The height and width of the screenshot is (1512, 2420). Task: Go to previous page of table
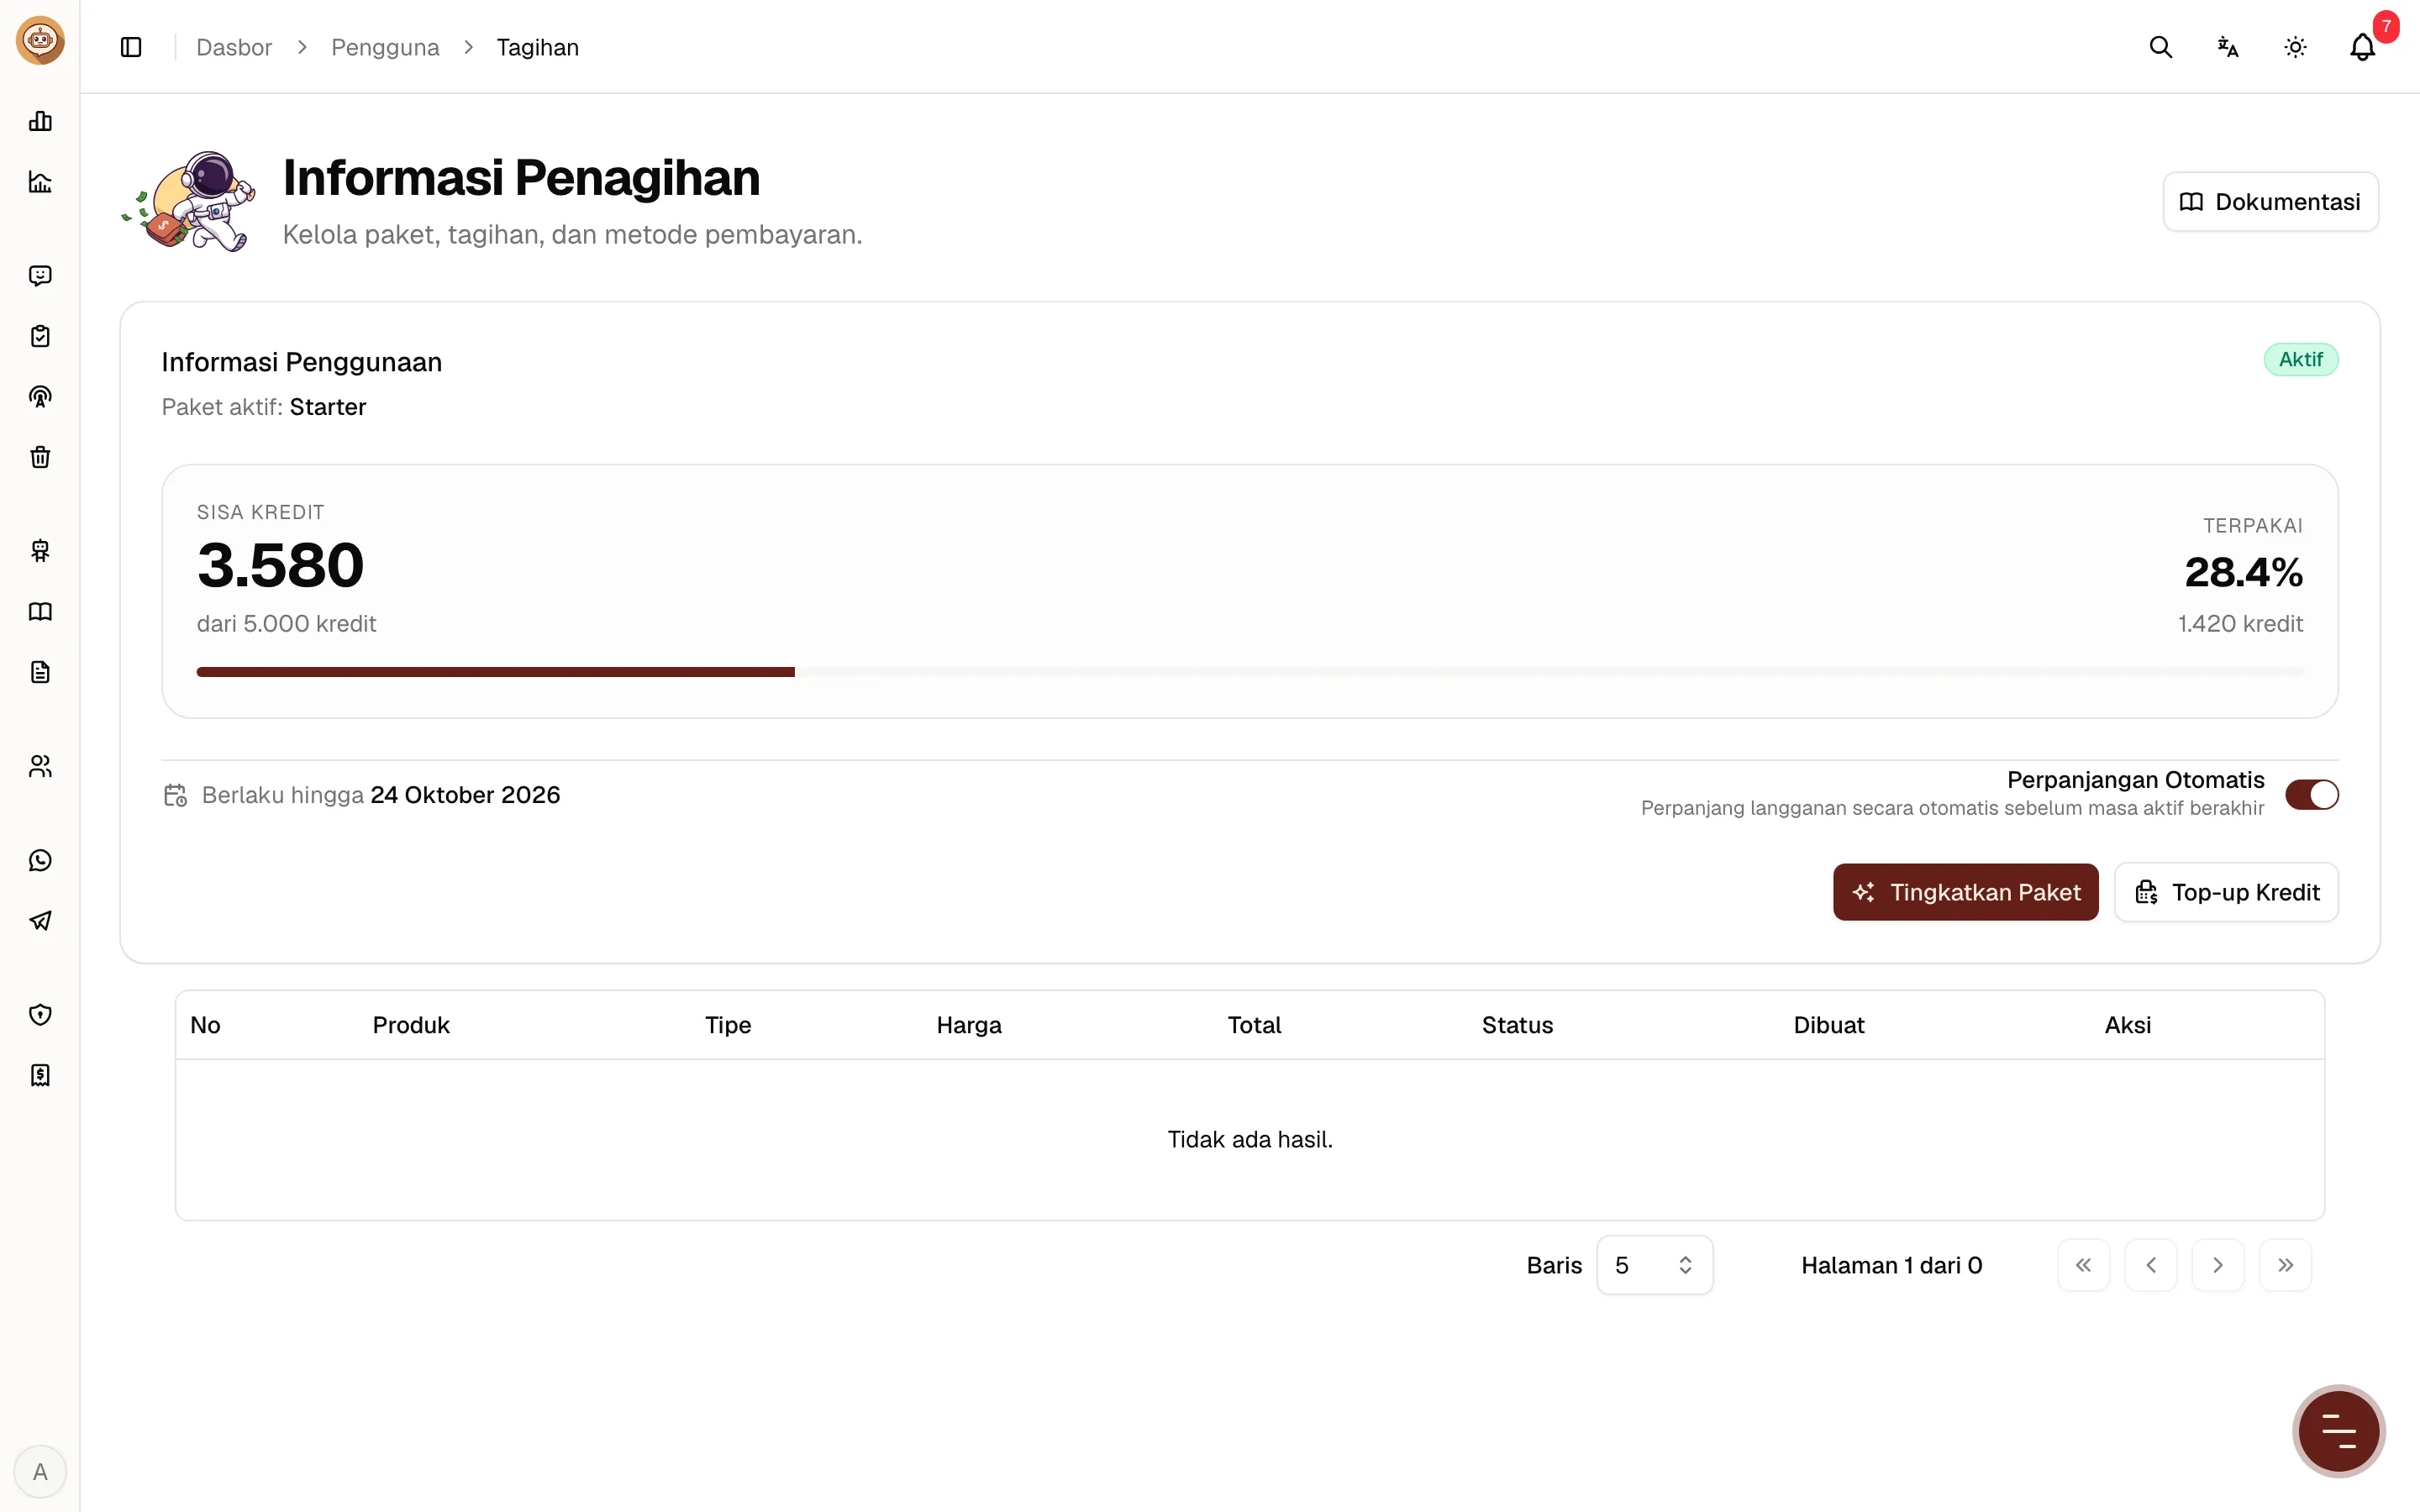(x=2150, y=1265)
